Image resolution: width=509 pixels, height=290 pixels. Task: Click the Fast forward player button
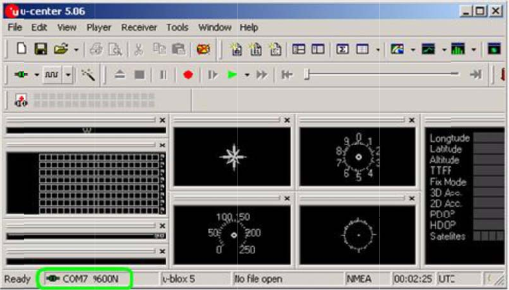point(262,75)
